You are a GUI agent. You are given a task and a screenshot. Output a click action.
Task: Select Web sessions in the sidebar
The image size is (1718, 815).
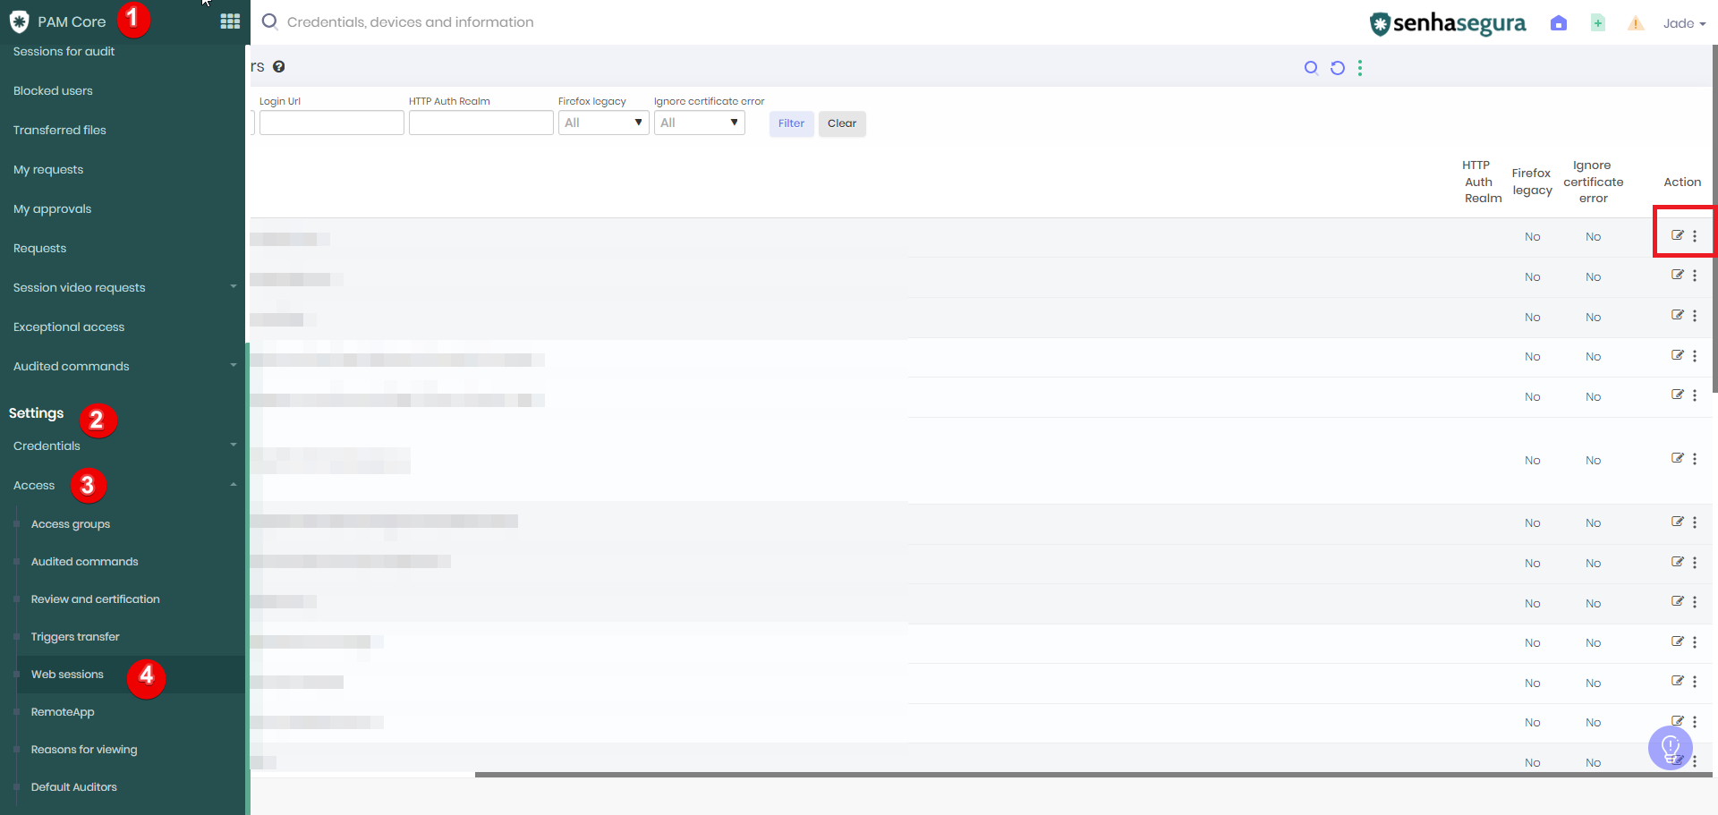[x=67, y=675]
